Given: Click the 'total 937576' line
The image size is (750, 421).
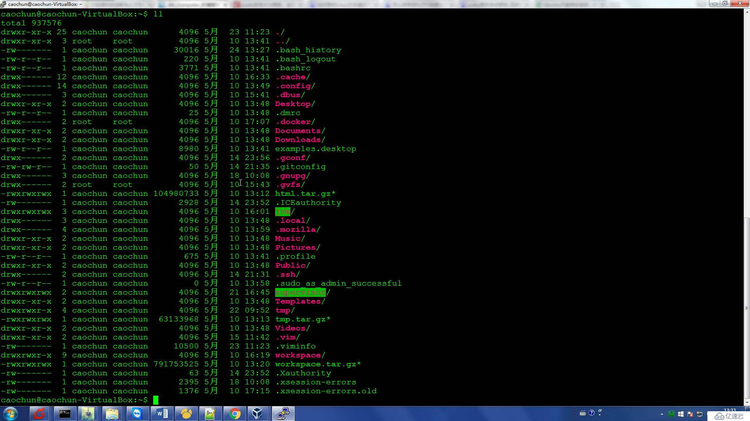Looking at the screenshot, I should coord(31,23).
